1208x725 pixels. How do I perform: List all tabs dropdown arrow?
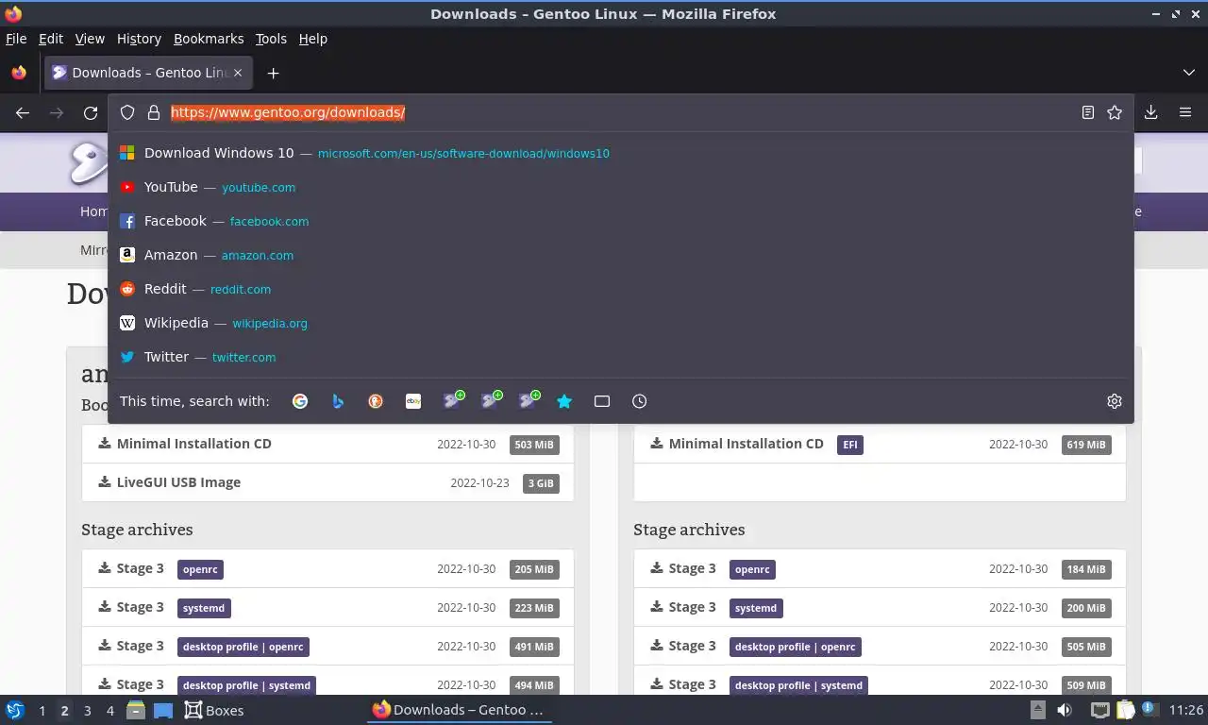pyautogui.click(x=1189, y=73)
